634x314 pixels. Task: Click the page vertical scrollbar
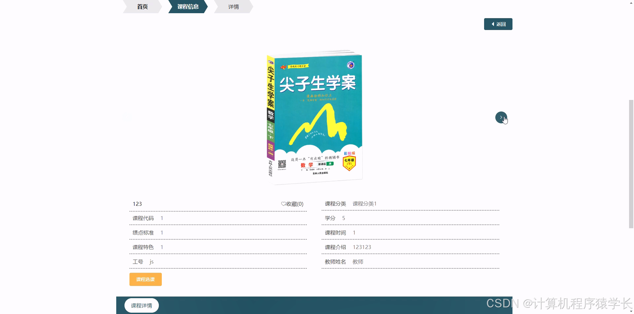(631, 163)
